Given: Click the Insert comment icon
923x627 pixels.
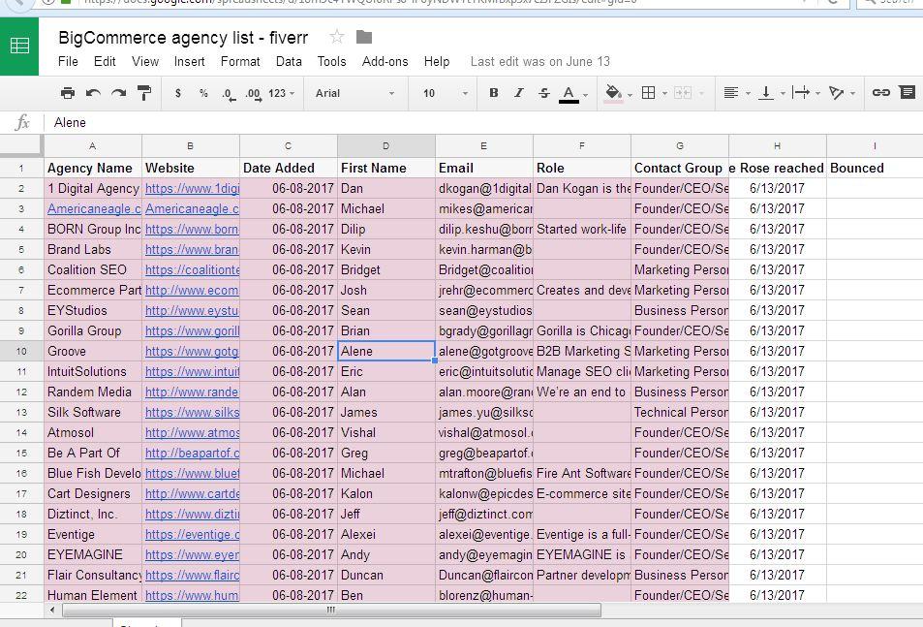Looking at the screenshot, I should click(x=906, y=92).
